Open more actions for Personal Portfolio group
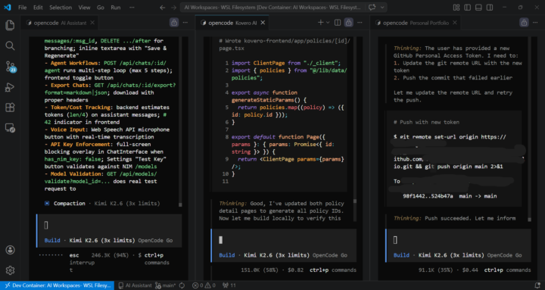 pos(535,23)
